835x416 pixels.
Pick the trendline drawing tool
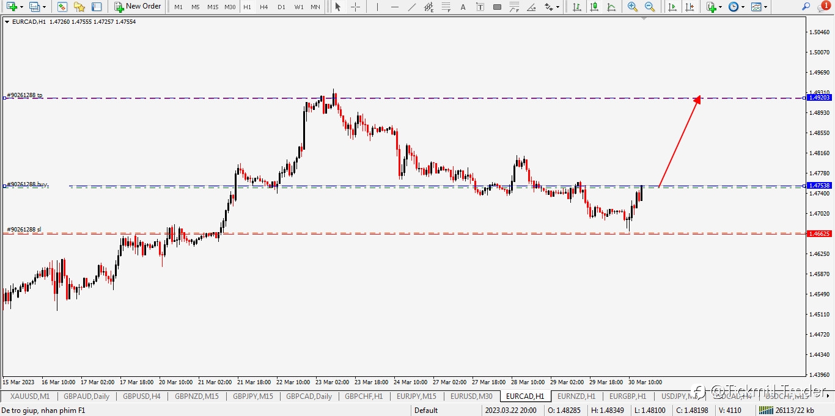pyautogui.click(x=411, y=7)
